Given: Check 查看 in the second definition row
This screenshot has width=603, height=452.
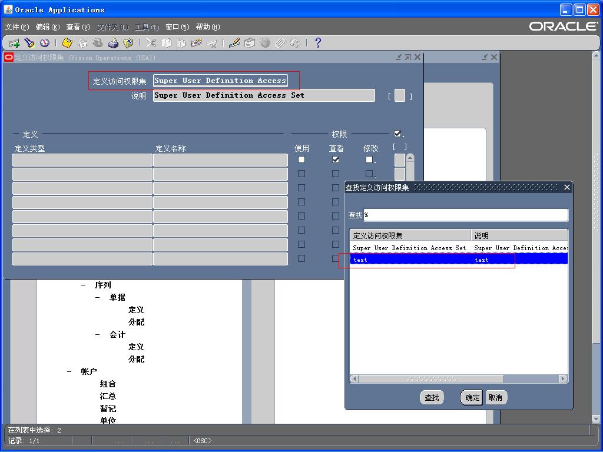Looking at the screenshot, I should click(336, 174).
